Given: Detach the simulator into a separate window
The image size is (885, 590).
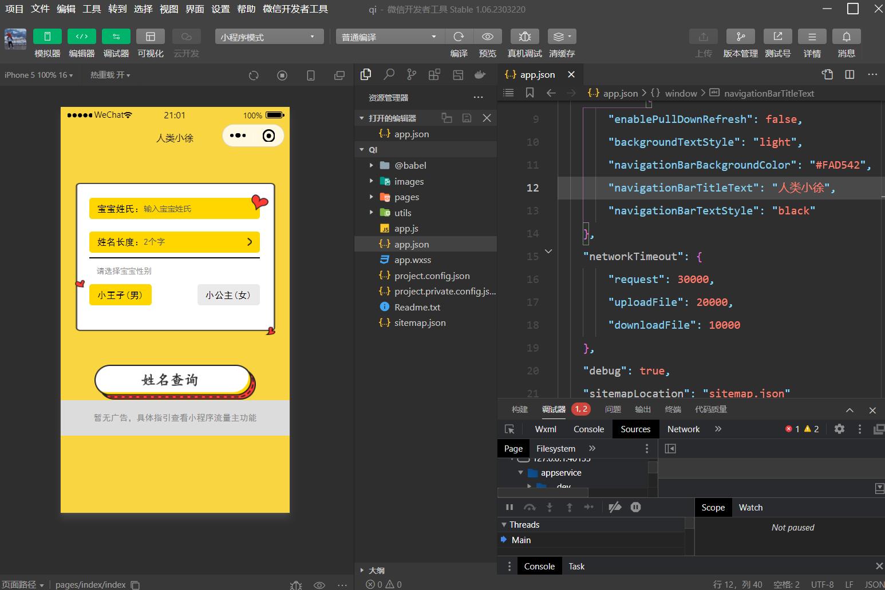Looking at the screenshot, I should pos(339,75).
